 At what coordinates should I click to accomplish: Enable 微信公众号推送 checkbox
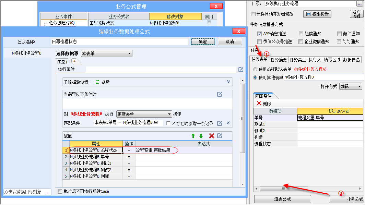click(259, 42)
